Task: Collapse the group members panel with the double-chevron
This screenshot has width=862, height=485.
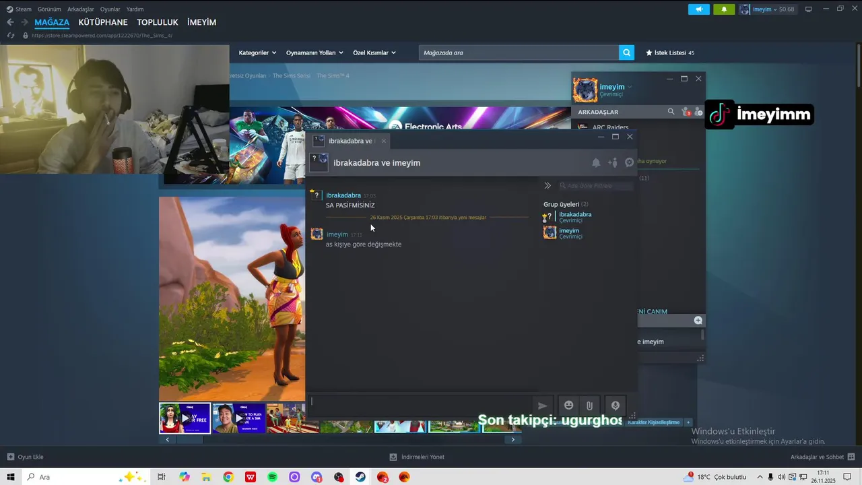Action: (x=548, y=185)
